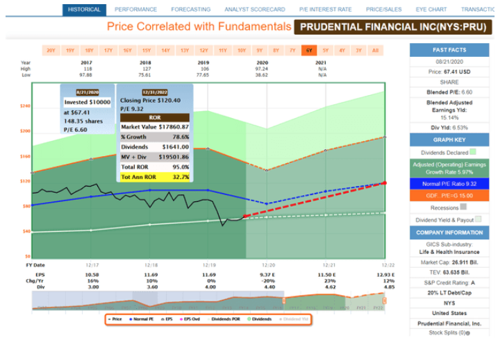The image size is (498, 338).
Task: Click the Total ROR 95.0% row
Action: point(155,167)
